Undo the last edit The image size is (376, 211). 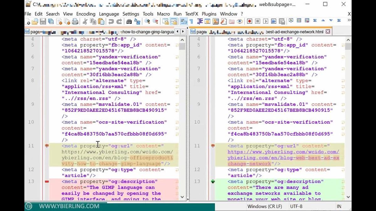point(111,21)
